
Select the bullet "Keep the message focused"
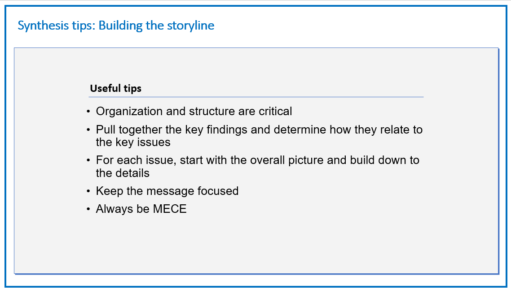(167, 191)
